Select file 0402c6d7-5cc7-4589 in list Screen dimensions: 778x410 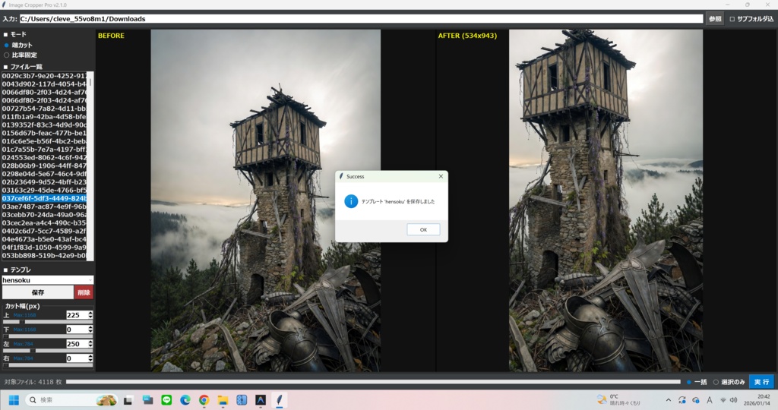point(44,231)
